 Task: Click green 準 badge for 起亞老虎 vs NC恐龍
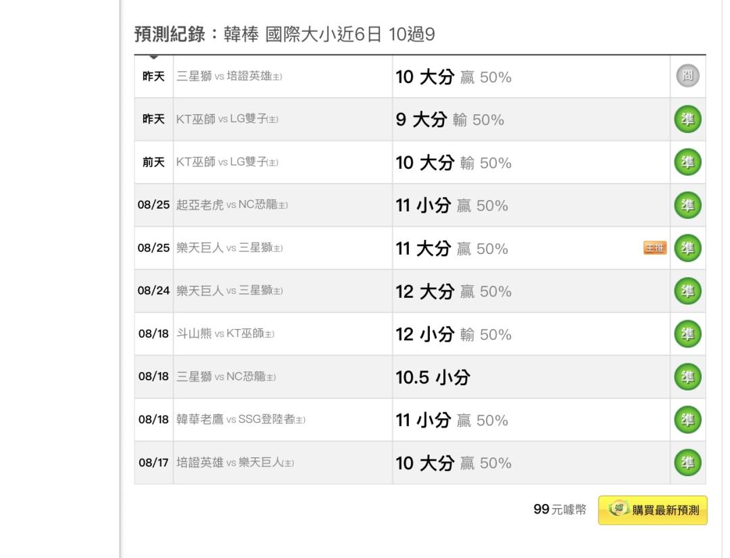tap(687, 205)
